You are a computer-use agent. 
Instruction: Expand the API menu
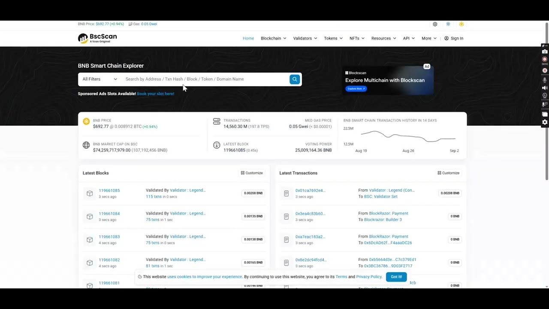click(x=409, y=38)
